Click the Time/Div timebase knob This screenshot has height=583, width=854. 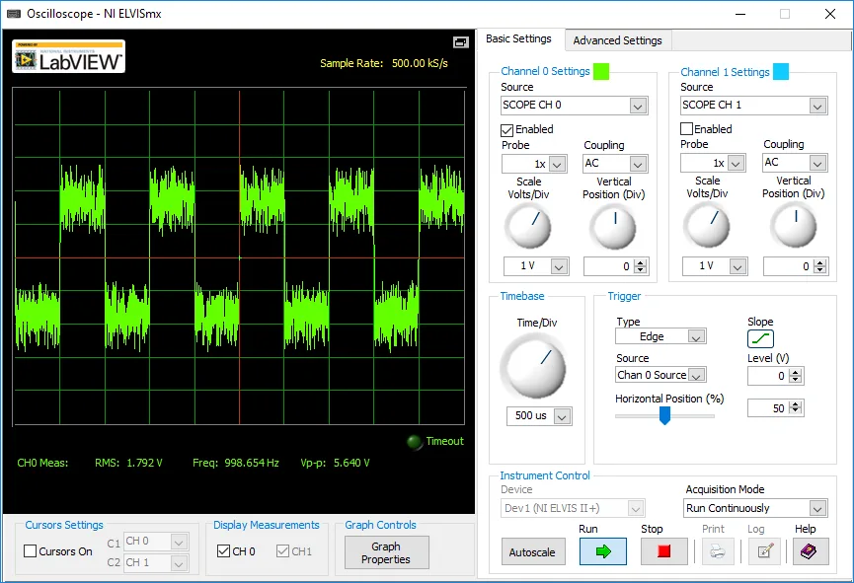[x=533, y=366]
